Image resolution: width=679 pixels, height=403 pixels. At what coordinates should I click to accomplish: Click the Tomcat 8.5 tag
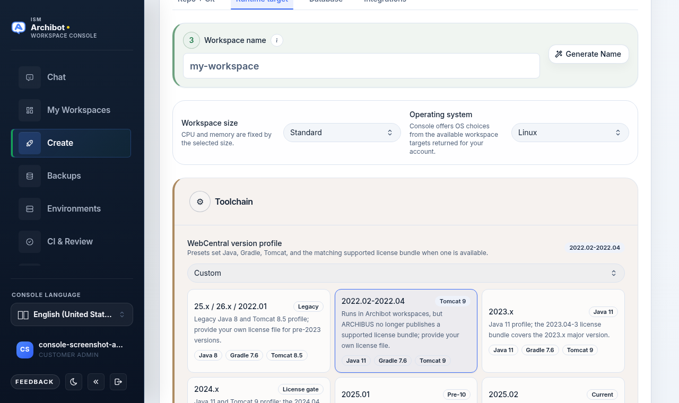tap(287, 355)
